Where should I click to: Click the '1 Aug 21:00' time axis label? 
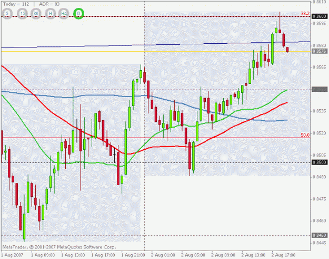(x=133, y=255)
